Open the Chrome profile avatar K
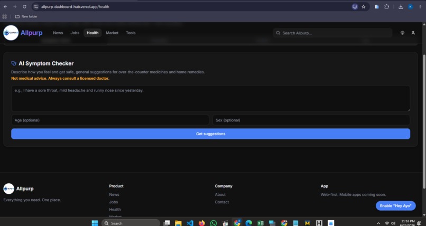Viewport: 426px width, 226px height. [x=410, y=6]
